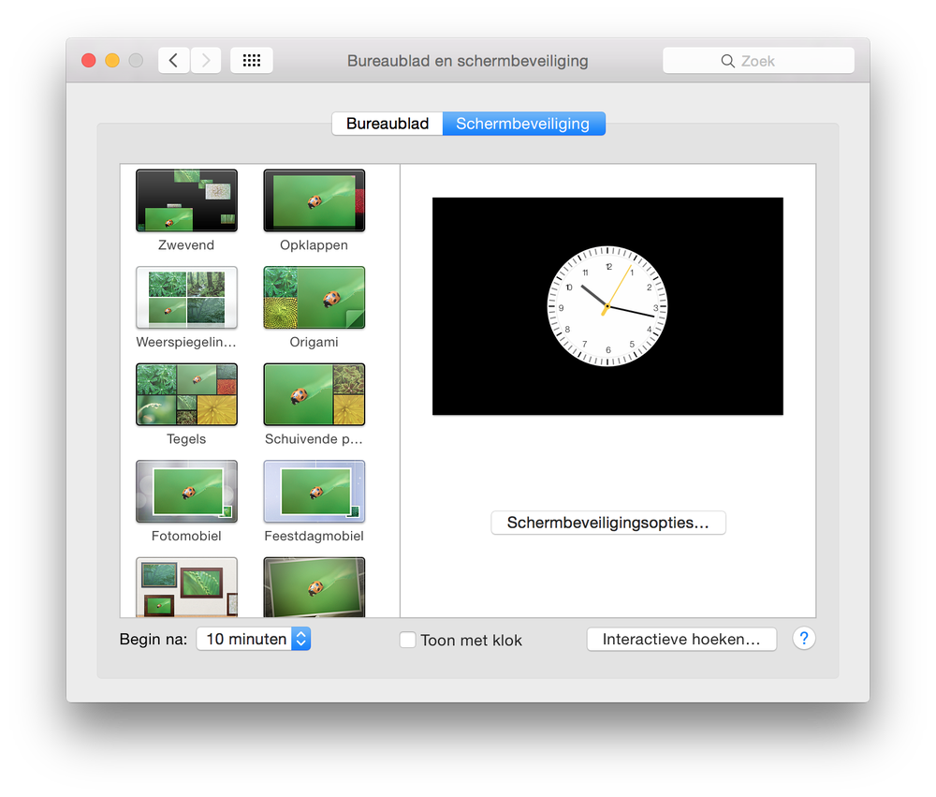Click the clock screen saver preview
Image resolution: width=936 pixels, height=797 pixels.
point(607,306)
